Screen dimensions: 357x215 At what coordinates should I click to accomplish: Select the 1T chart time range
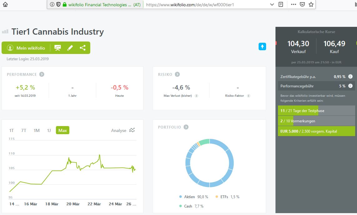[x=12, y=130]
